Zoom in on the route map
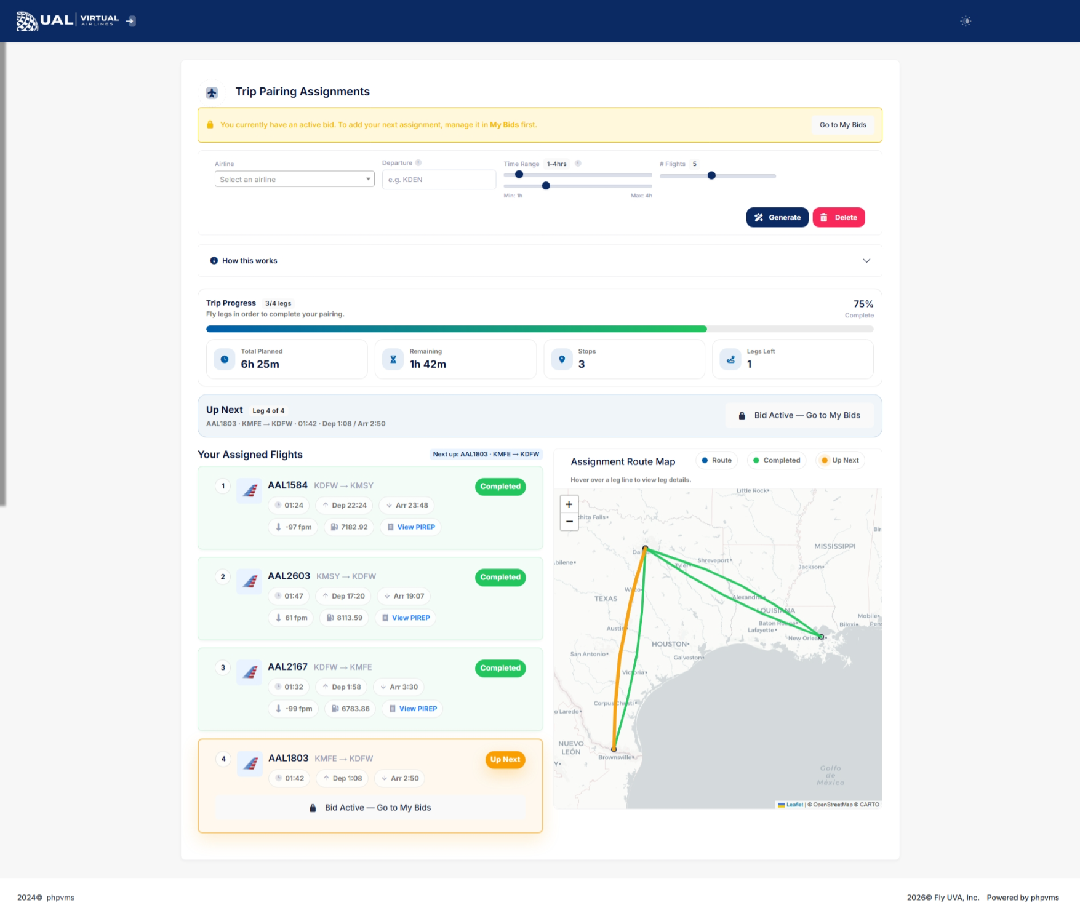This screenshot has width=1080, height=916. (569, 504)
